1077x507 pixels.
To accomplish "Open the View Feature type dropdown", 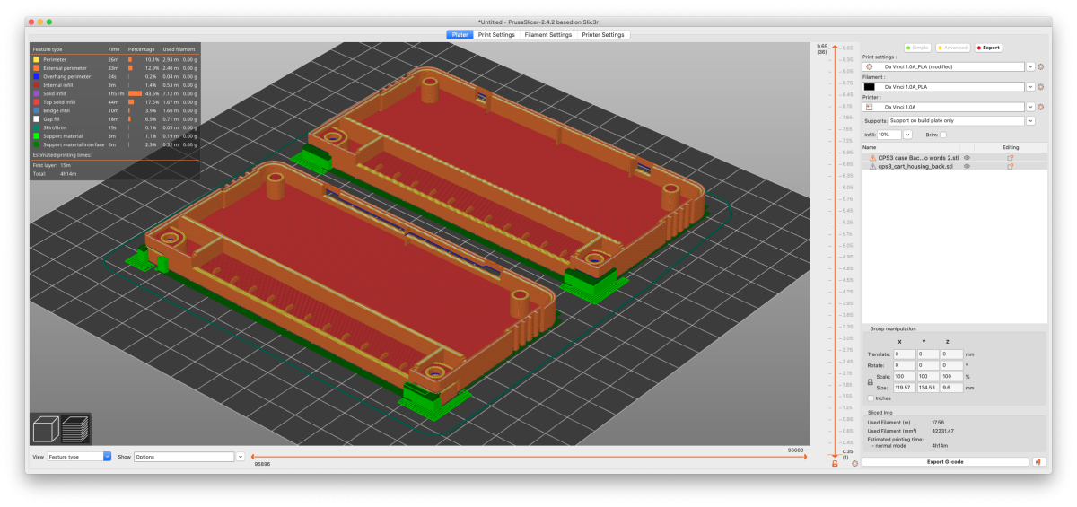I will tap(108, 457).
